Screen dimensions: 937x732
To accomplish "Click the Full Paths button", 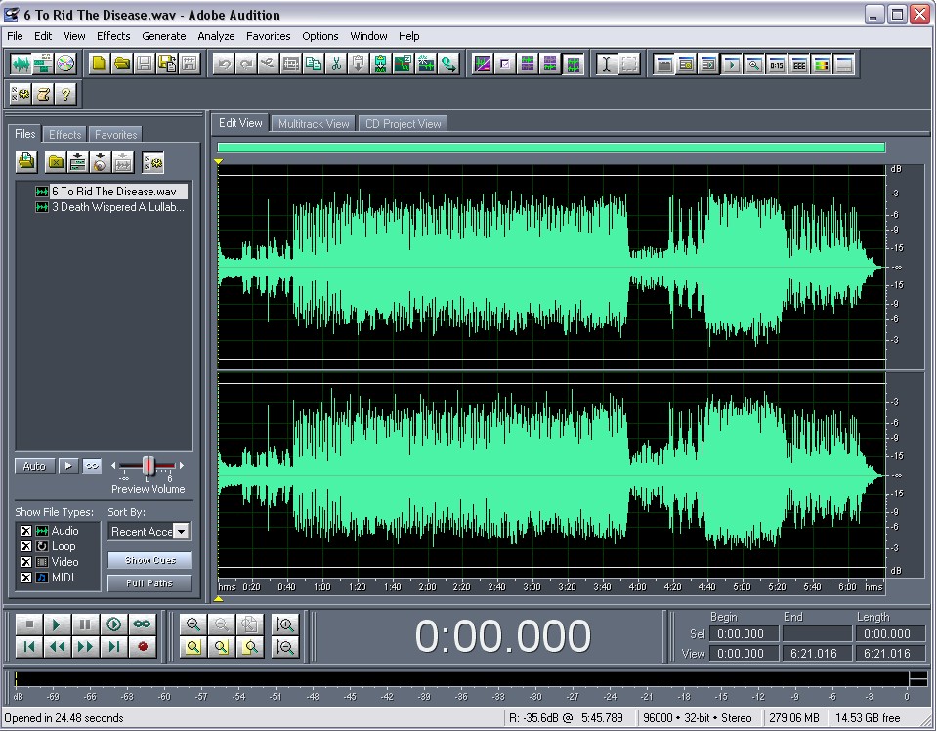I will 149,583.
